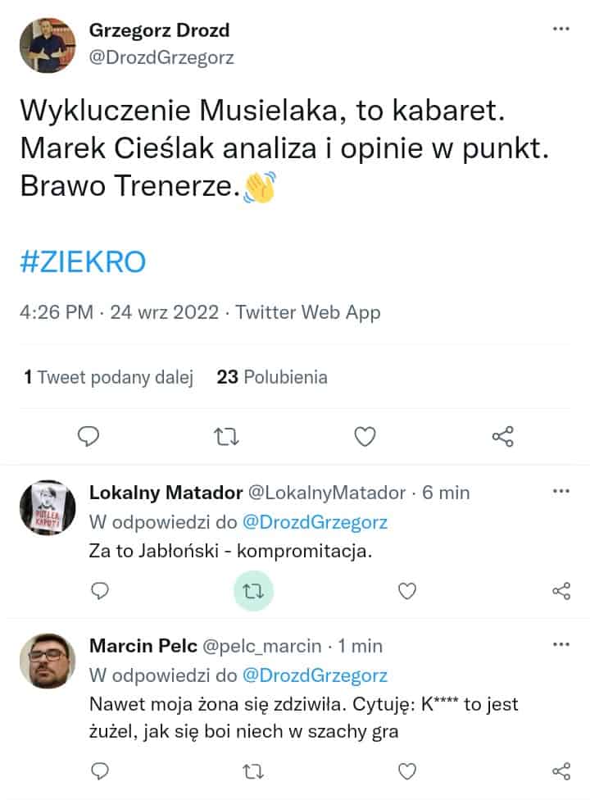This screenshot has width=590, height=800.
Task: Reply to Marcin Pelc's comment
Action: pos(100,770)
